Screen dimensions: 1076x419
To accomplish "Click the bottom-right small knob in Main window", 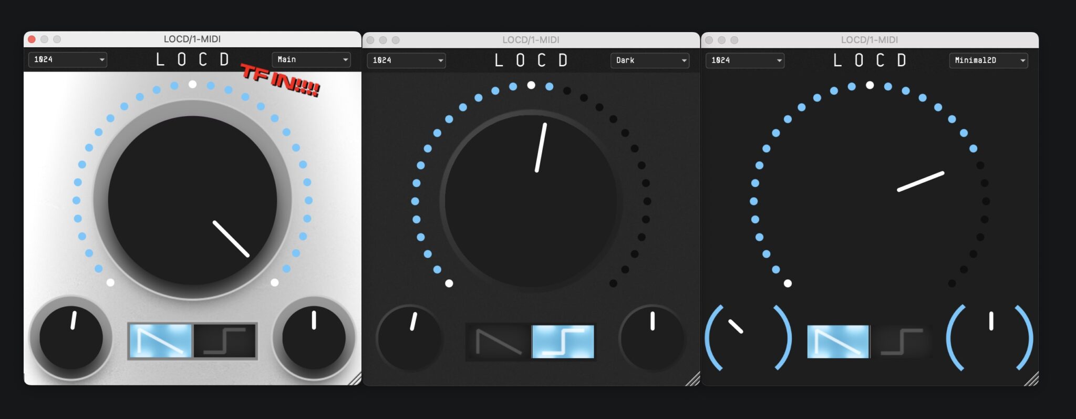I will (314, 338).
